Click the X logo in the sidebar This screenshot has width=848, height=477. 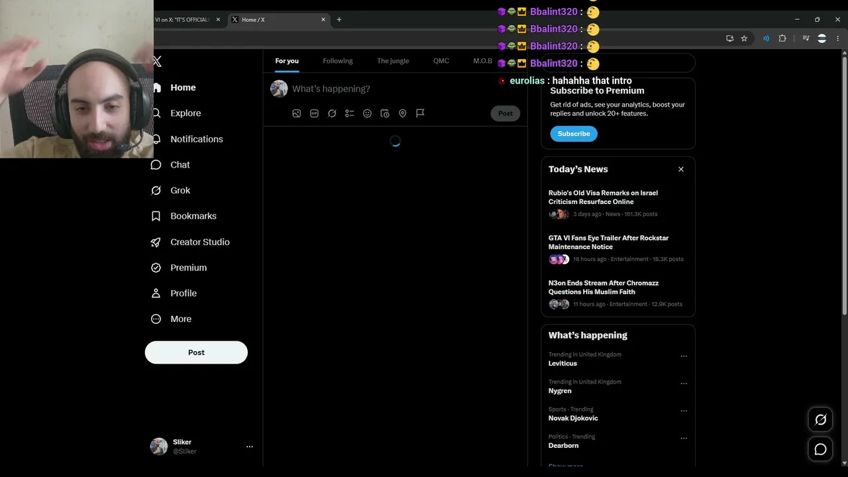pos(157,62)
